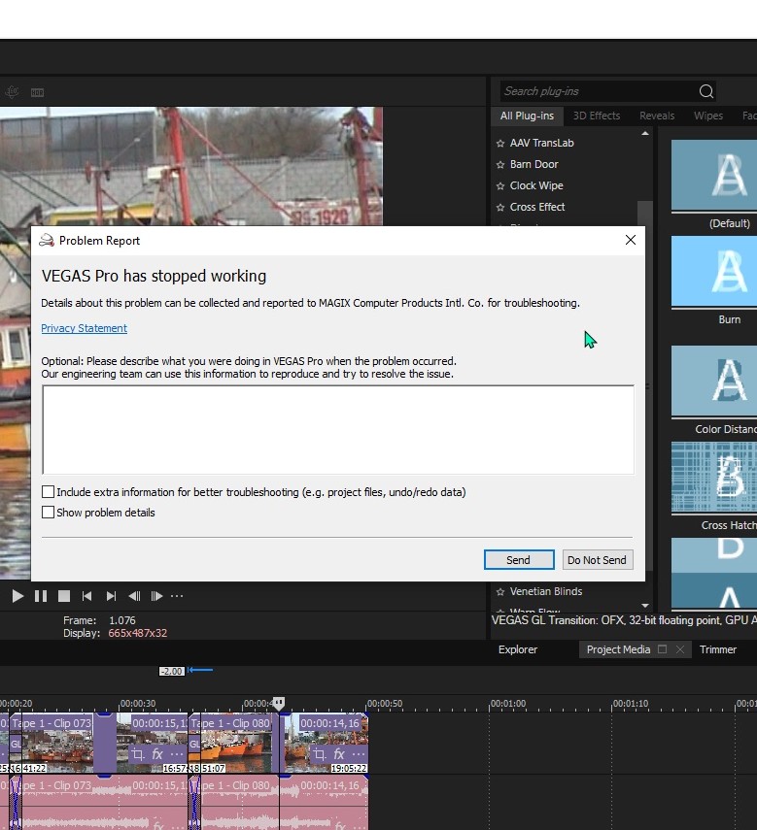Click Do Not Send

(x=597, y=559)
